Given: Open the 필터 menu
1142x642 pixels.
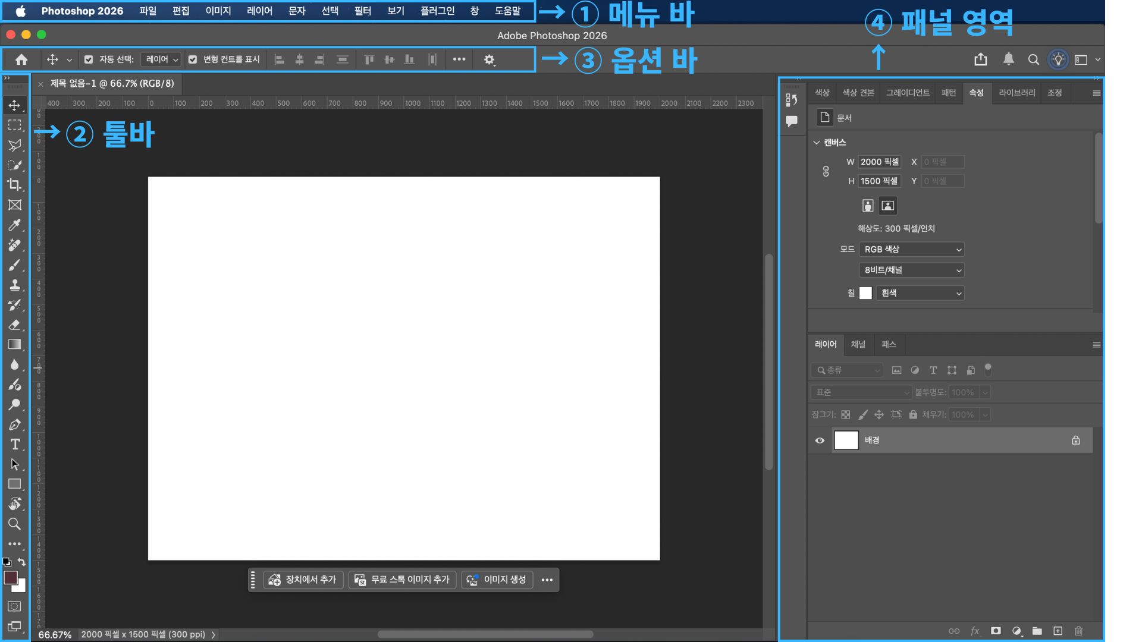Looking at the screenshot, I should [x=363, y=11].
